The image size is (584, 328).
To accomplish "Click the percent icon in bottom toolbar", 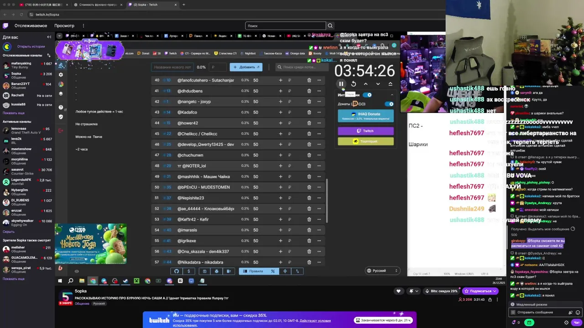I will click(x=273, y=271).
